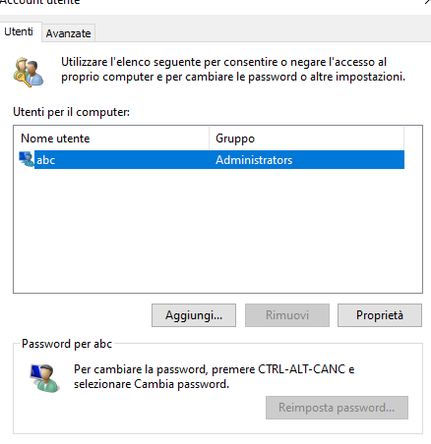Open Proprietà for the selected user
This screenshot has height=444, width=431.
[x=380, y=315]
